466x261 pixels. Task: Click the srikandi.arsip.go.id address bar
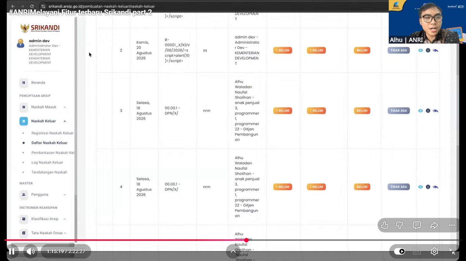tap(102, 6)
